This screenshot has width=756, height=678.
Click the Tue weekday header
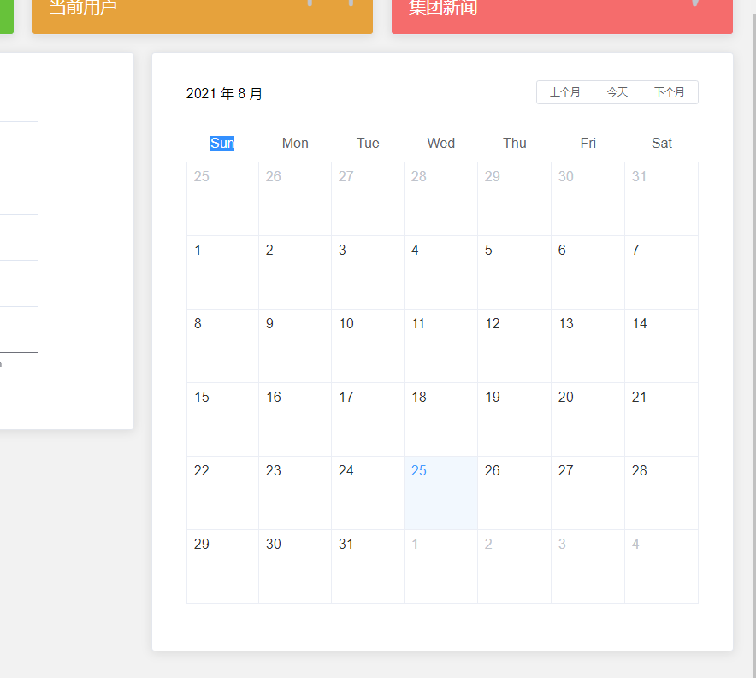pos(368,143)
